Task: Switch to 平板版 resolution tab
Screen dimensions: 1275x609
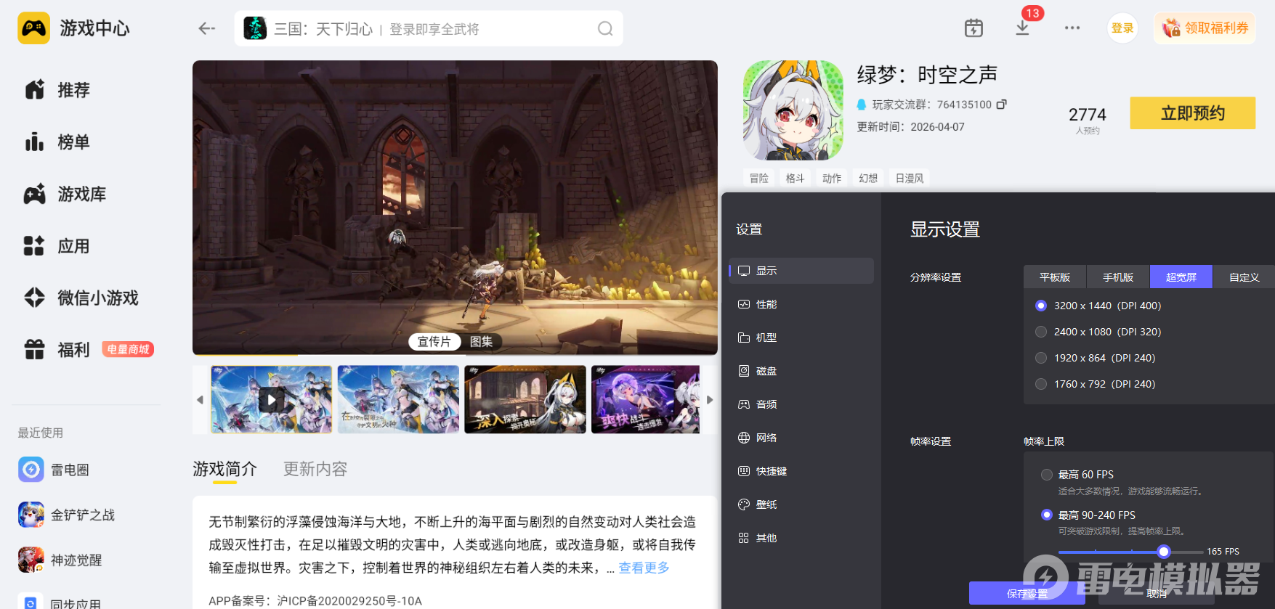Action: pyautogui.click(x=1055, y=277)
